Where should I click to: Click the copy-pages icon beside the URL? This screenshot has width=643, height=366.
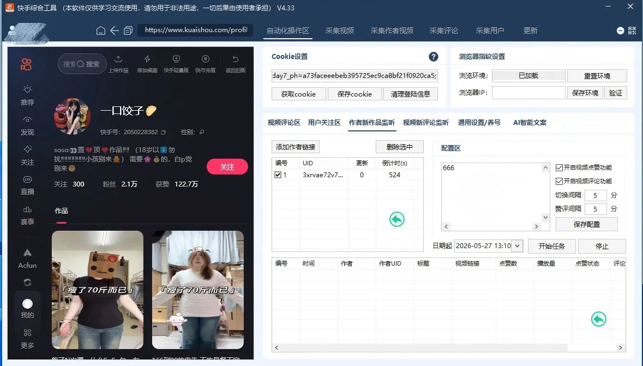[x=128, y=31]
